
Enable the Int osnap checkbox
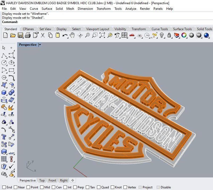(x=65, y=187)
